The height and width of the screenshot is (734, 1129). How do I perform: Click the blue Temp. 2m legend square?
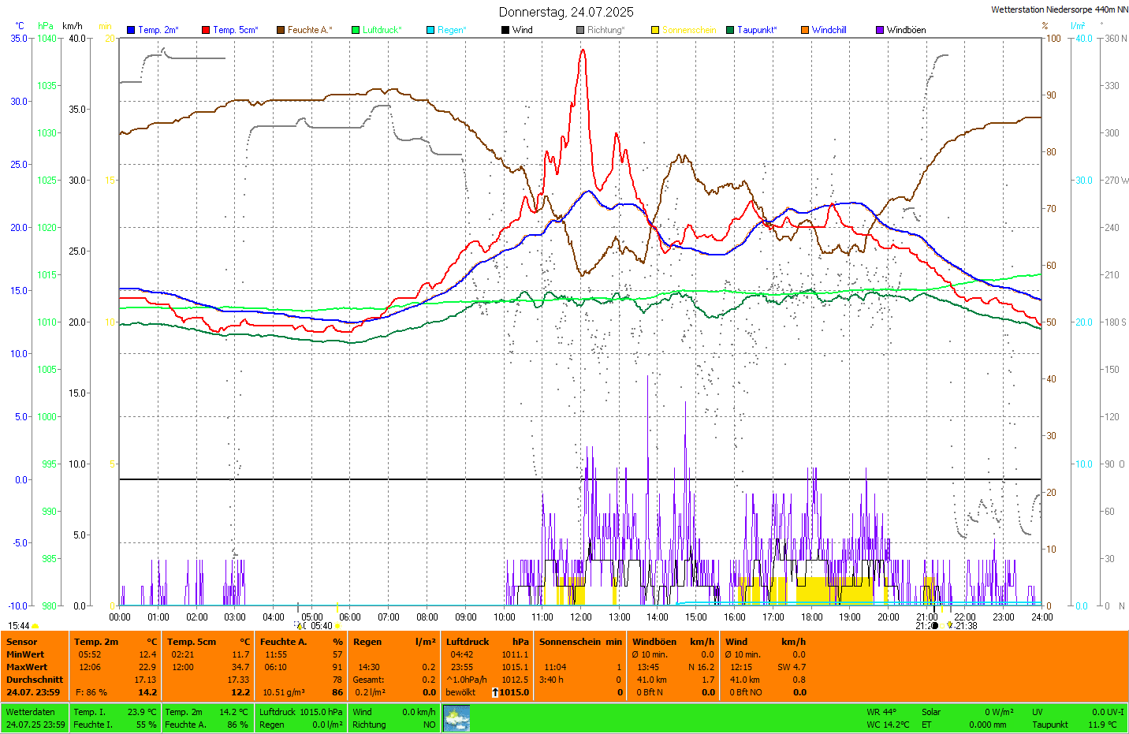131,30
